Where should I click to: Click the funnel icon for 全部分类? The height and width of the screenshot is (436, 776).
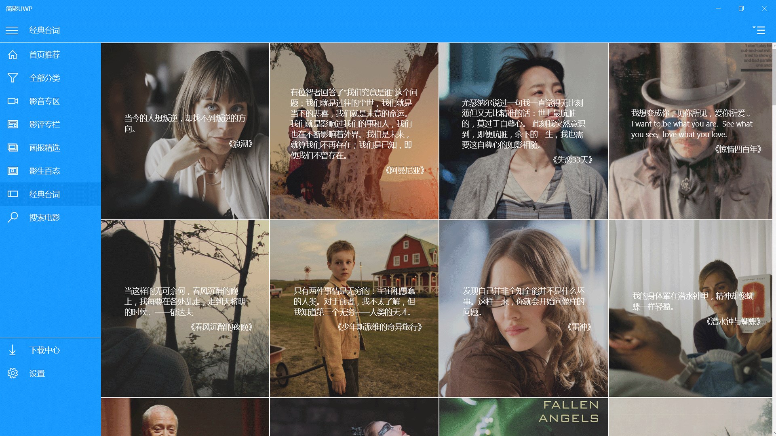click(13, 78)
